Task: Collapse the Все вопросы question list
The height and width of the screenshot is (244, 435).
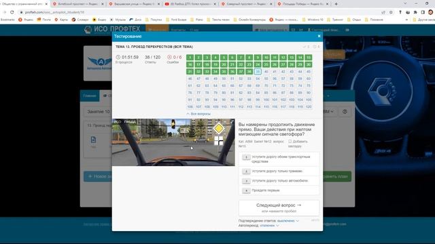Action: [198, 114]
